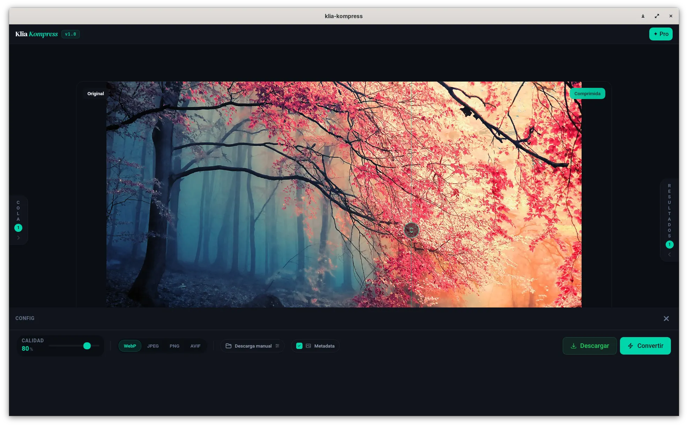Click the vertical RESULTADOS label

669,211
